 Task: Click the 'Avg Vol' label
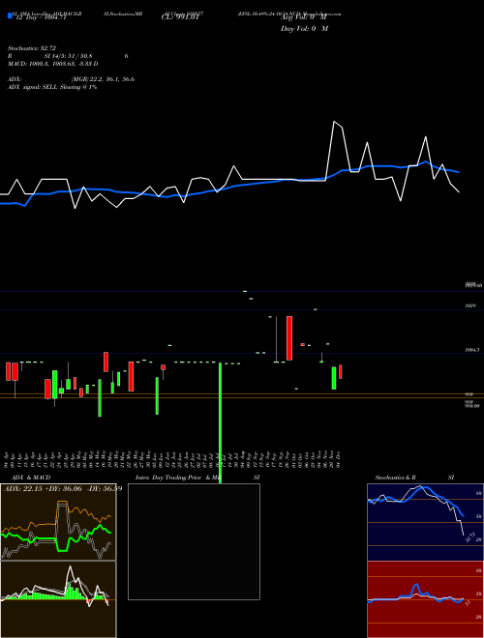click(x=303, y=17)
